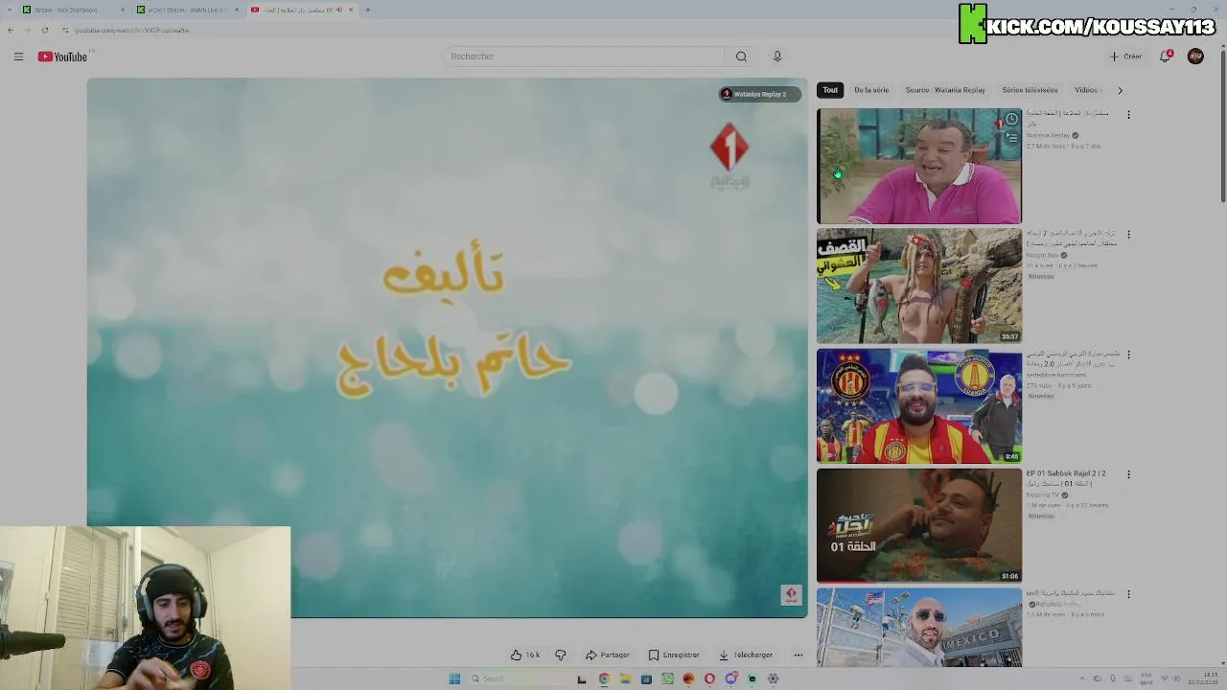Click the Télécharger download button
This screenshot has width=1227, height=690.
point(746,655)
